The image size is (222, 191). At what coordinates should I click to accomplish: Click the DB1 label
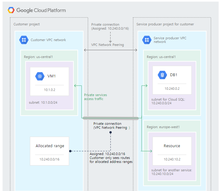174,75
